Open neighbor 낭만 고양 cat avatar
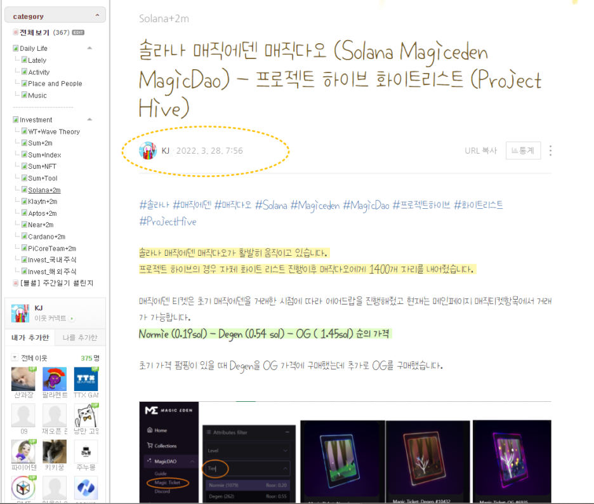This screenshot has width=594, height=504. (x=86, y=415)
